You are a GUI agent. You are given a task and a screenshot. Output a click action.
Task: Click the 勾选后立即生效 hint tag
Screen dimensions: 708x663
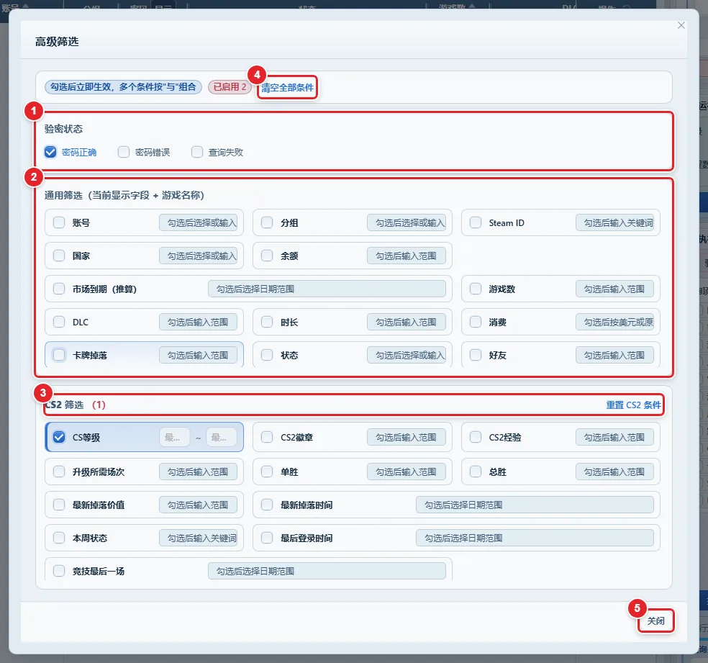click(x=123, y=86)
